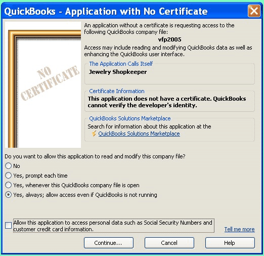Image resolution: width=264 pixels, height=256 pixels.
Task: Click the "Do you want to allow" question text
Action: tap(95, 156)
